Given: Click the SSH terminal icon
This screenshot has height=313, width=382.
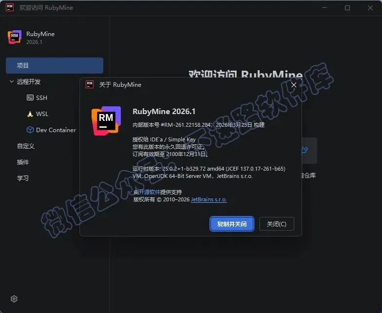Looking at the screenshot, I should pos(30,98).
